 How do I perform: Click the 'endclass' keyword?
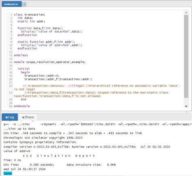tap(21, 55)
